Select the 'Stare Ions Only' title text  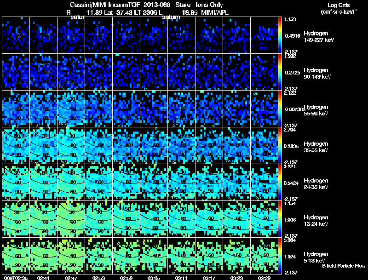199,5
